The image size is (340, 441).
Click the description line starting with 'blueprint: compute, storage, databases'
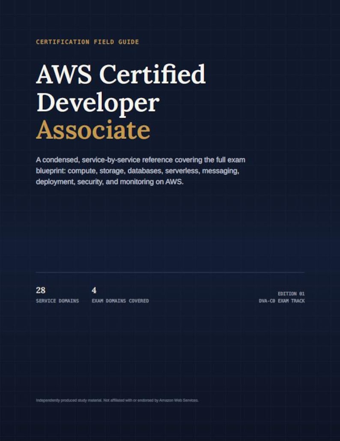[137, 171]
